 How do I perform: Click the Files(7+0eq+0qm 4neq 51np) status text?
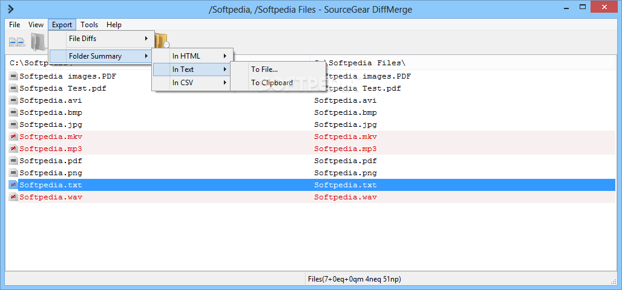pyautogui.click(x=354, y=279)
